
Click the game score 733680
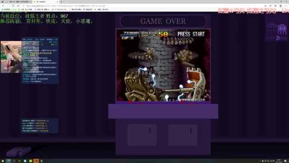pos(131,33)
